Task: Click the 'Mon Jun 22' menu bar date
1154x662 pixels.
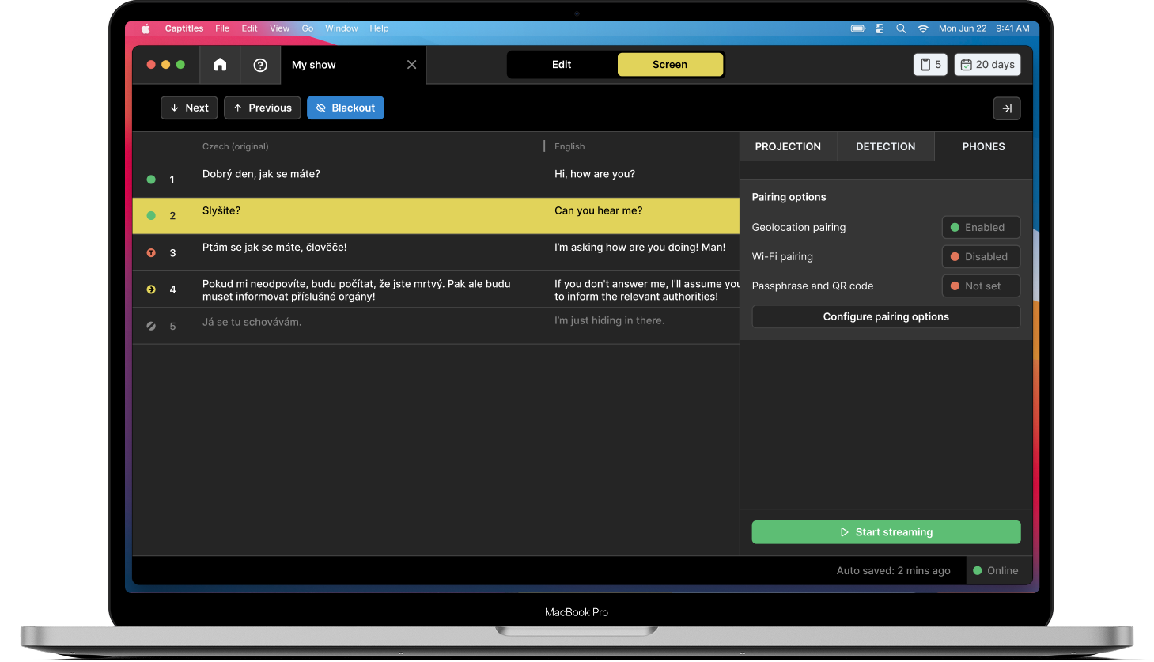Action: click(x=963, y=28)
